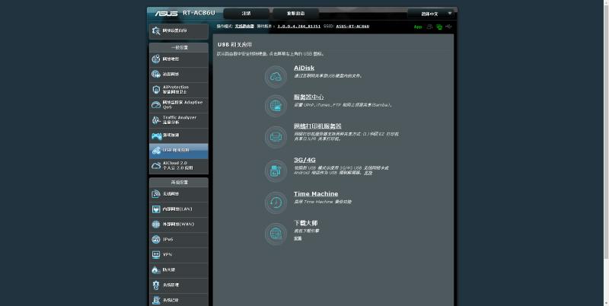The height and width of the screenshot is (306, 609).
Task: Click the Download Master (下载大师) round icon
Action: coord(276,234)
